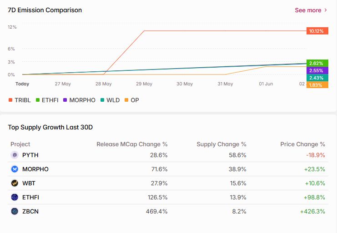Click the 2.62% ETHFI value label

coord(317,63)
